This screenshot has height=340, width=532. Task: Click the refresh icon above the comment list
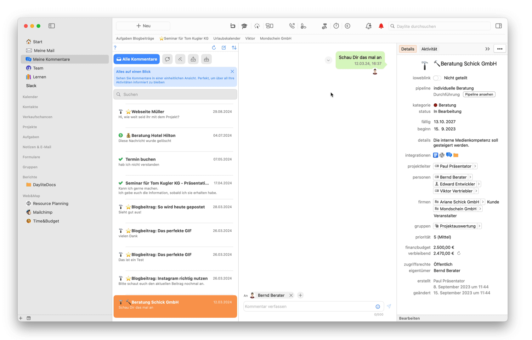click(214, 47)
